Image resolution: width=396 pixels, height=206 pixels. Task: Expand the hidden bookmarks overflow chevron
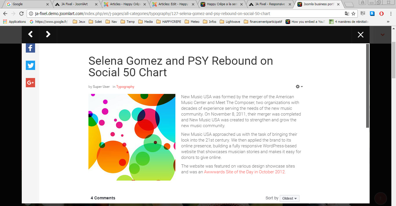(388, 22)
